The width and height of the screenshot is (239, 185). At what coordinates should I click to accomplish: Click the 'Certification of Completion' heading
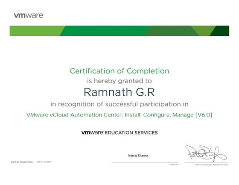pos(119,71)
